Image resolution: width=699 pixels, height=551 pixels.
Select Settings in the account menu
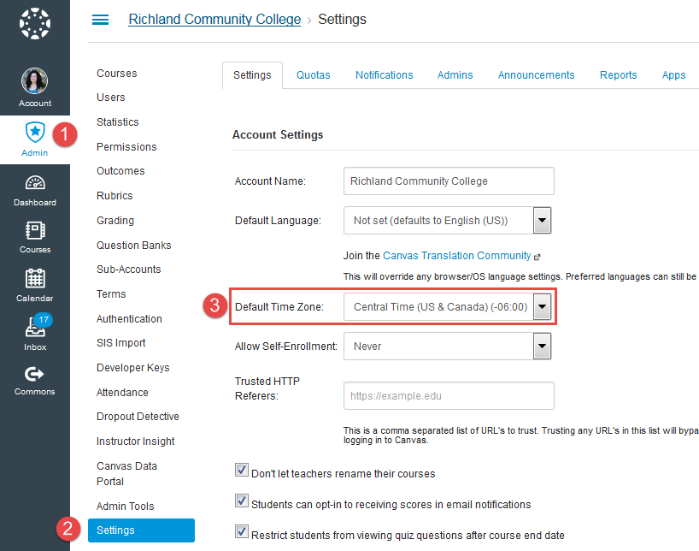click(x=141, y=530)
